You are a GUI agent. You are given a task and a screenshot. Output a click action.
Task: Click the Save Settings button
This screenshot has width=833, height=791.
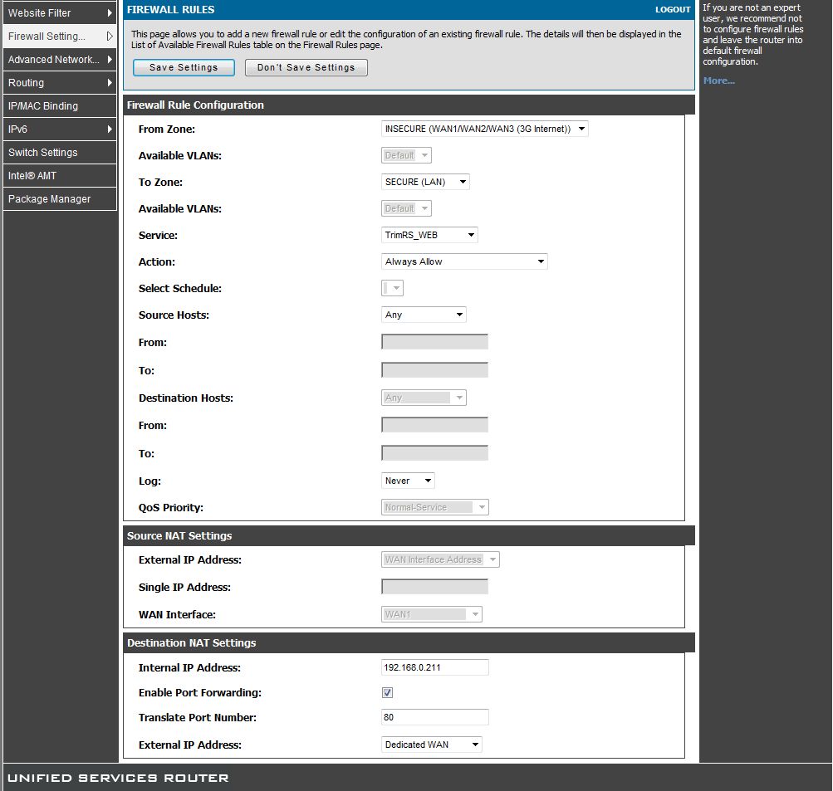point(184,68)
